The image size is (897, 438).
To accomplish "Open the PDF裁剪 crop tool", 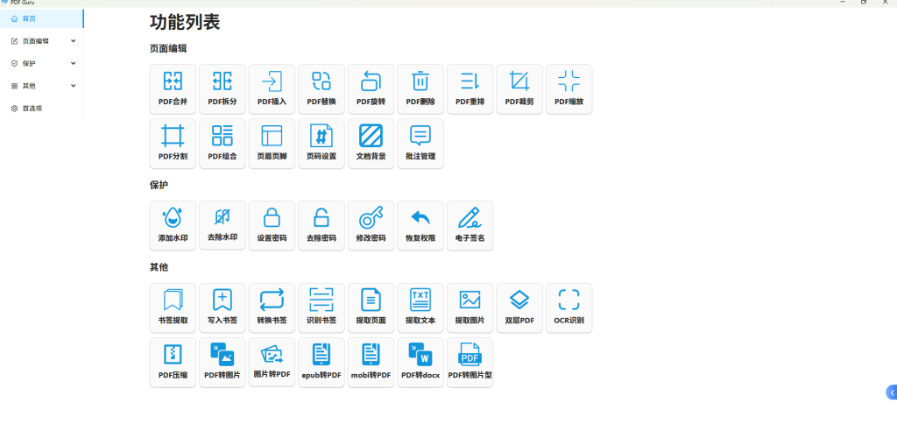I will tap(519, 88).
